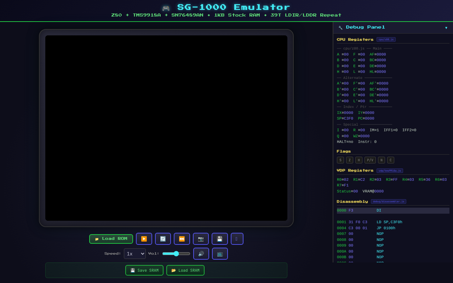Toggle the TV display filter button

[x=220, y=254]
